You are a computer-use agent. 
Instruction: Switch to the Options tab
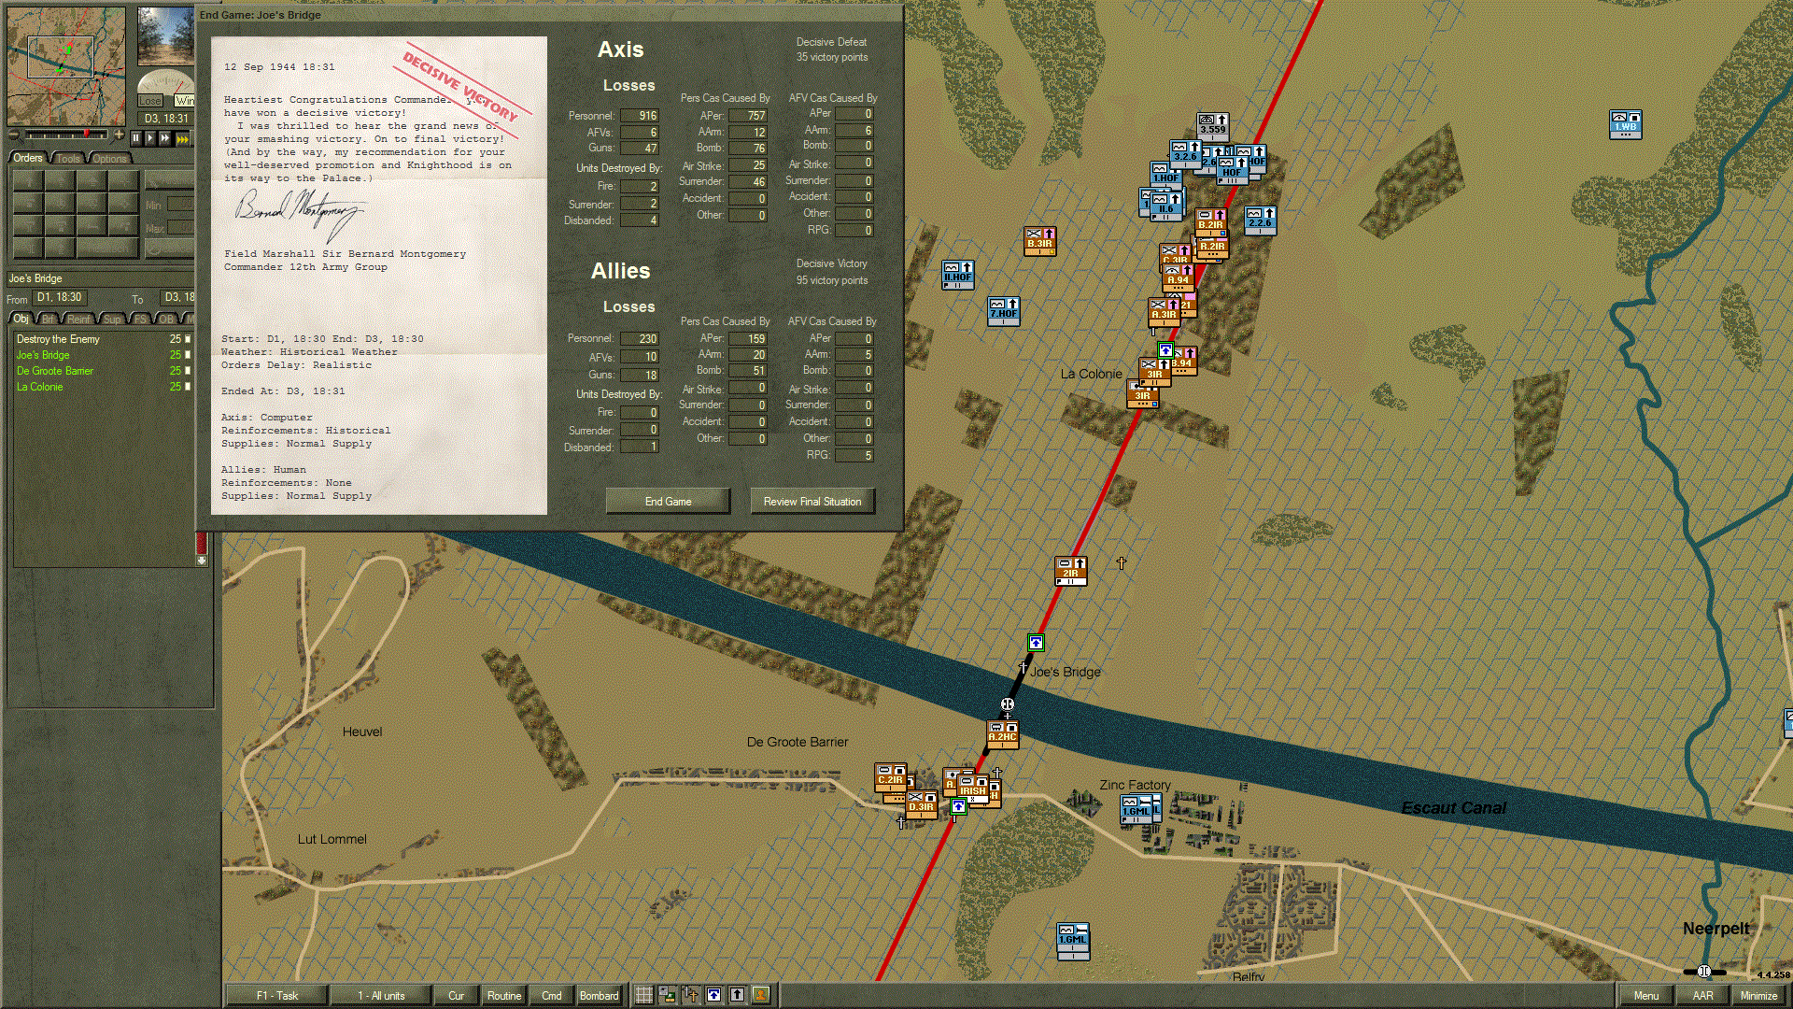tap(109, 159)
